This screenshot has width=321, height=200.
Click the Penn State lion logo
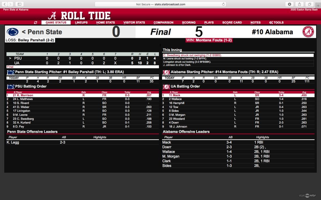pos(13,32)
